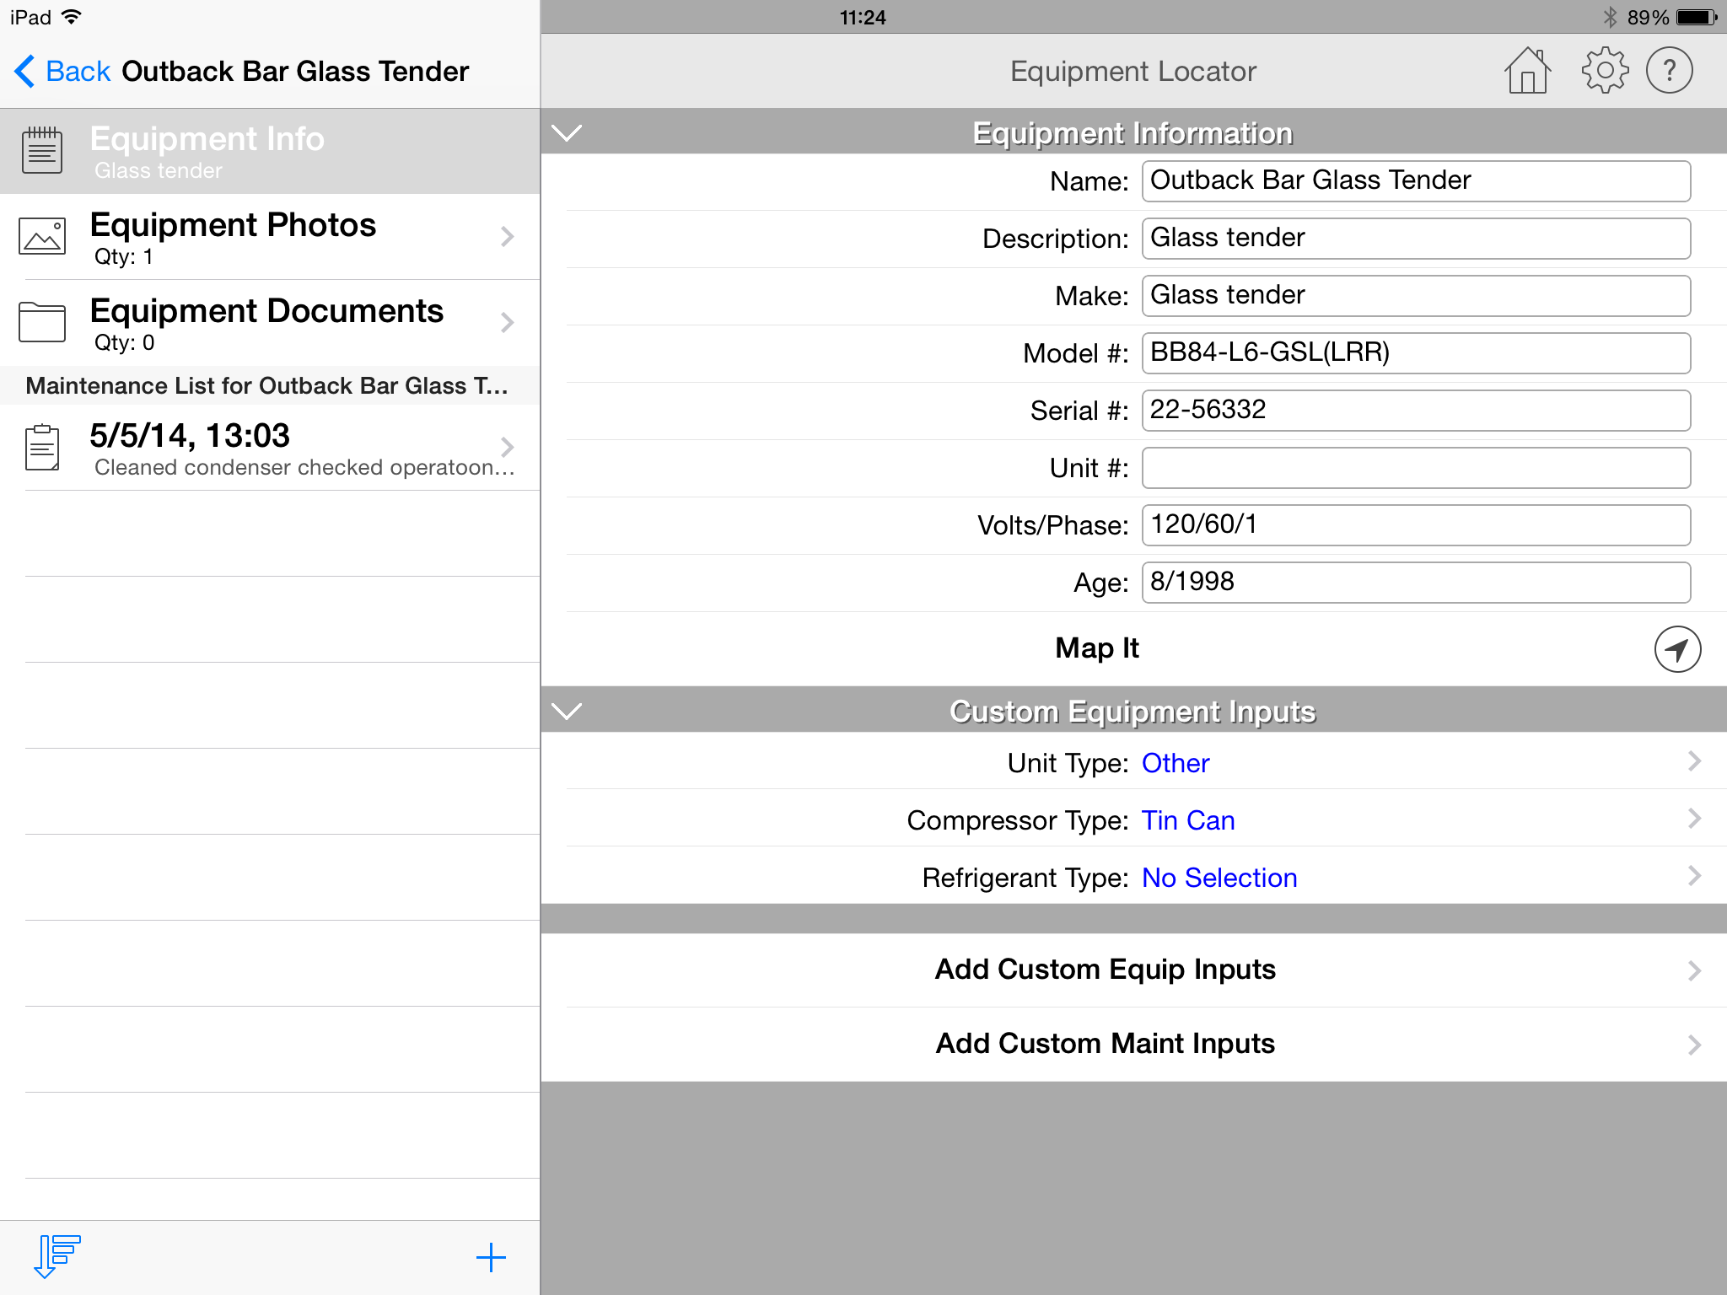Click 'Outback Bar Glass Tender' navigation title

[x=295, y=72]
